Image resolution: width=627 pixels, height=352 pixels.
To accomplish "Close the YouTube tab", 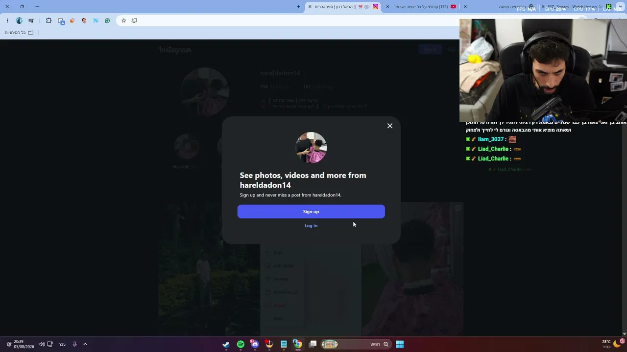I will tap(387, 6).
